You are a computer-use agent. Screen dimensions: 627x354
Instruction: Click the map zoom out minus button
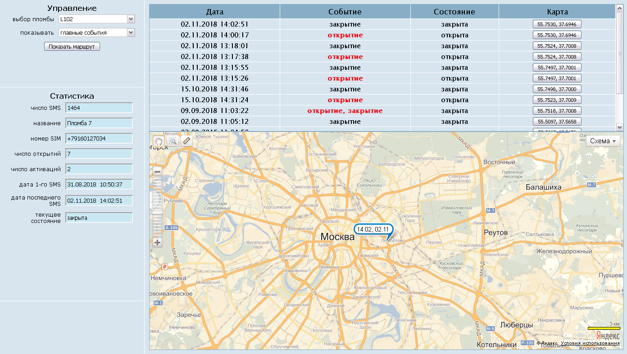(157, 172)
